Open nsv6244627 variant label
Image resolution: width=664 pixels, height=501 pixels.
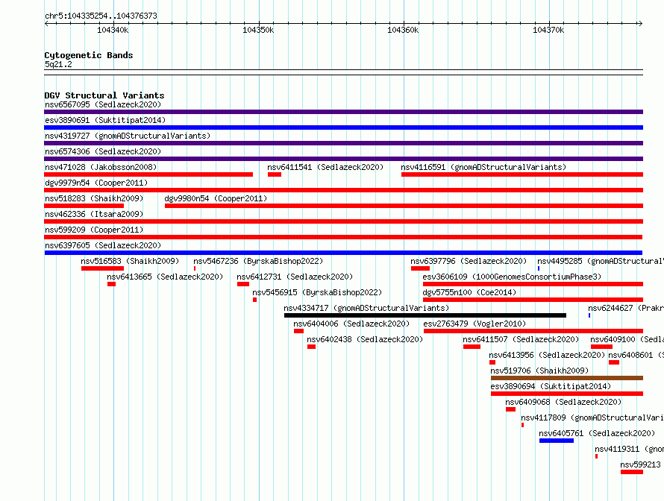[626, 308]
